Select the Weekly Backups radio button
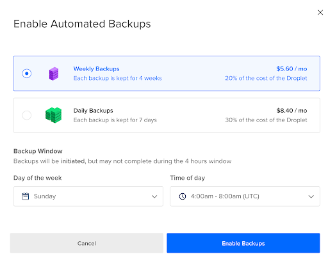The image size is (328, 261). 27,74
